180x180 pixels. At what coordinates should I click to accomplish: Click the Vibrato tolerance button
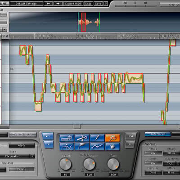[22, 169]
